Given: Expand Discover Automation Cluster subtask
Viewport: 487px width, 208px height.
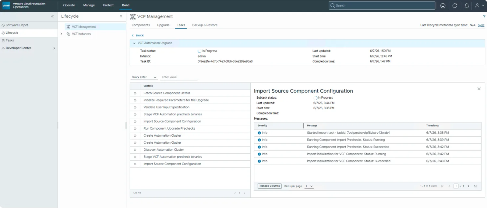Looking at the screenshot, I should 135,150.
